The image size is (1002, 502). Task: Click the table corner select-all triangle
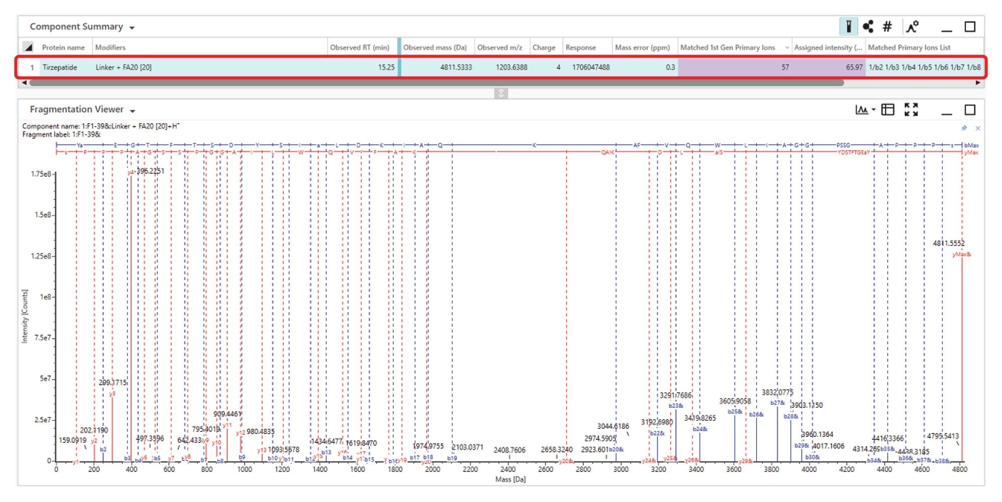(x=29, y=48)
